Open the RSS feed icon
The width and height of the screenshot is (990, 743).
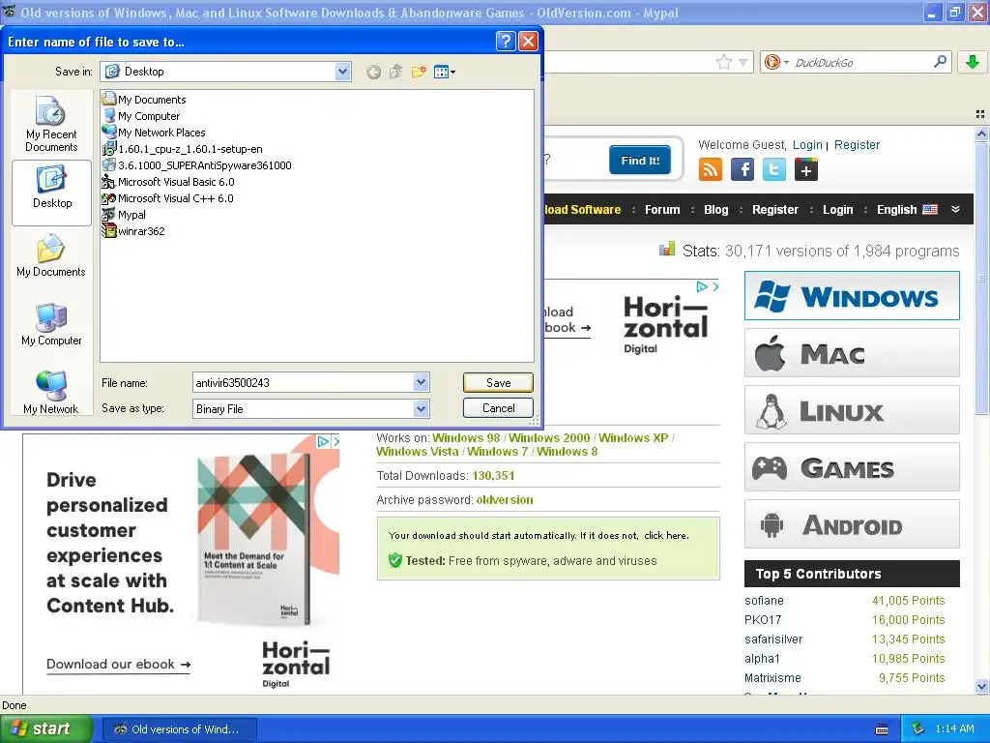710,169
